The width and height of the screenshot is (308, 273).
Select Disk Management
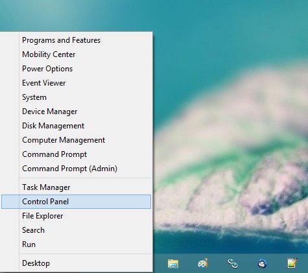(x=76, y=126)
